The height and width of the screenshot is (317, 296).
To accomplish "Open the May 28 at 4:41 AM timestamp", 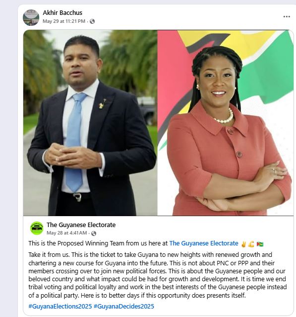I will click(x=67, y=233).
